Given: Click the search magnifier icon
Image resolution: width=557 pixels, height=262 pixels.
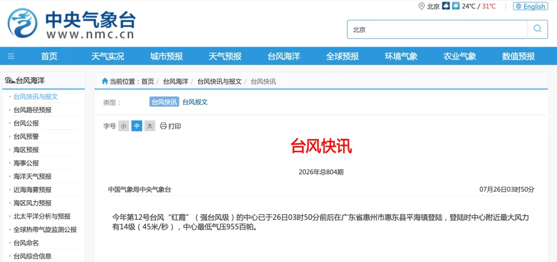Looking at the screenshot, I should (538, 29).
